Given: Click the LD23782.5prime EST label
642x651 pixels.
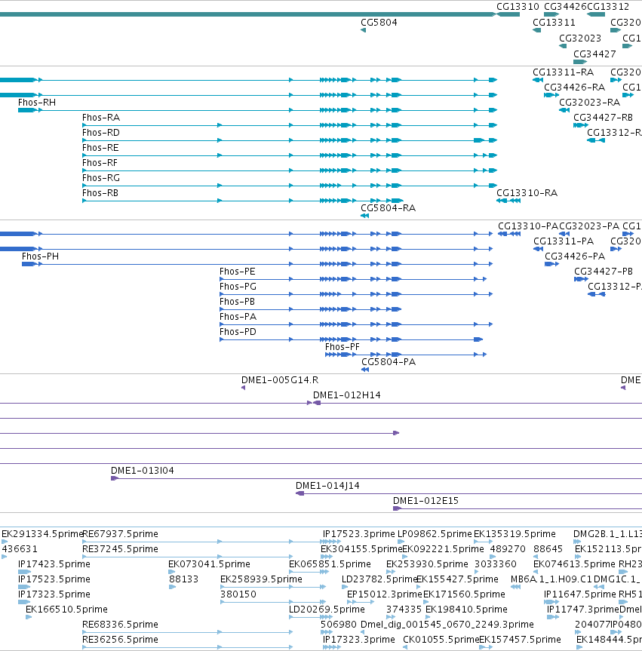Looking at the screenshot, I should pyautogui.click(x=379, y=579).
